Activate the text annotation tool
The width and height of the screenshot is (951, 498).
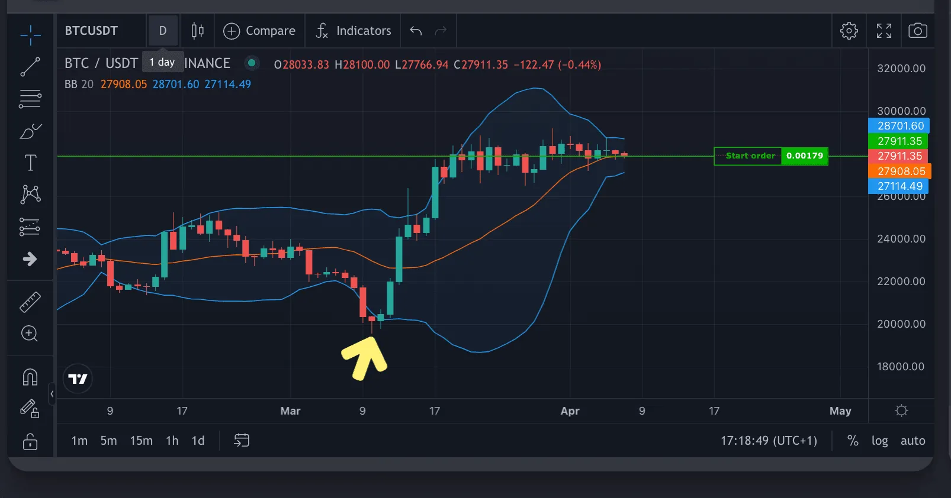coord(30,163)
